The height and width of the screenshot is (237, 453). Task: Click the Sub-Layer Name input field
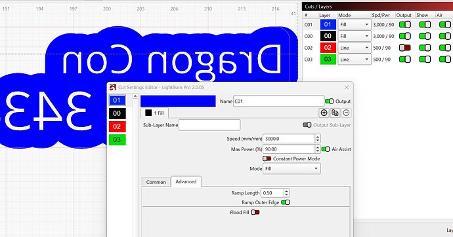(x=209, y=125)
